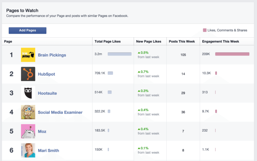257x161 pixels.
Task: Click the 1.1K engagement value
Action: click(206, 149)
